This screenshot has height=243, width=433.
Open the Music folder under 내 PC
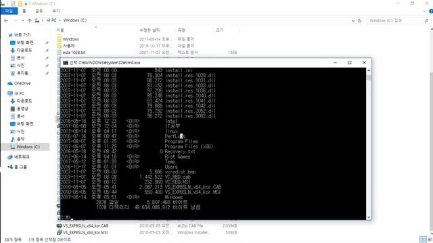click(18, 139)
